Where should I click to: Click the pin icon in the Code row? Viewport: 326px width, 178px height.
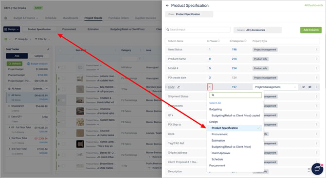303,87
